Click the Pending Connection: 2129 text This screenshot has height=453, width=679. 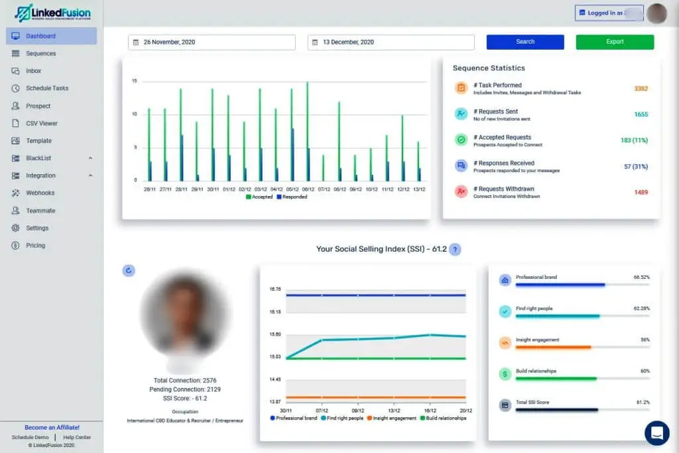point(185,389)
